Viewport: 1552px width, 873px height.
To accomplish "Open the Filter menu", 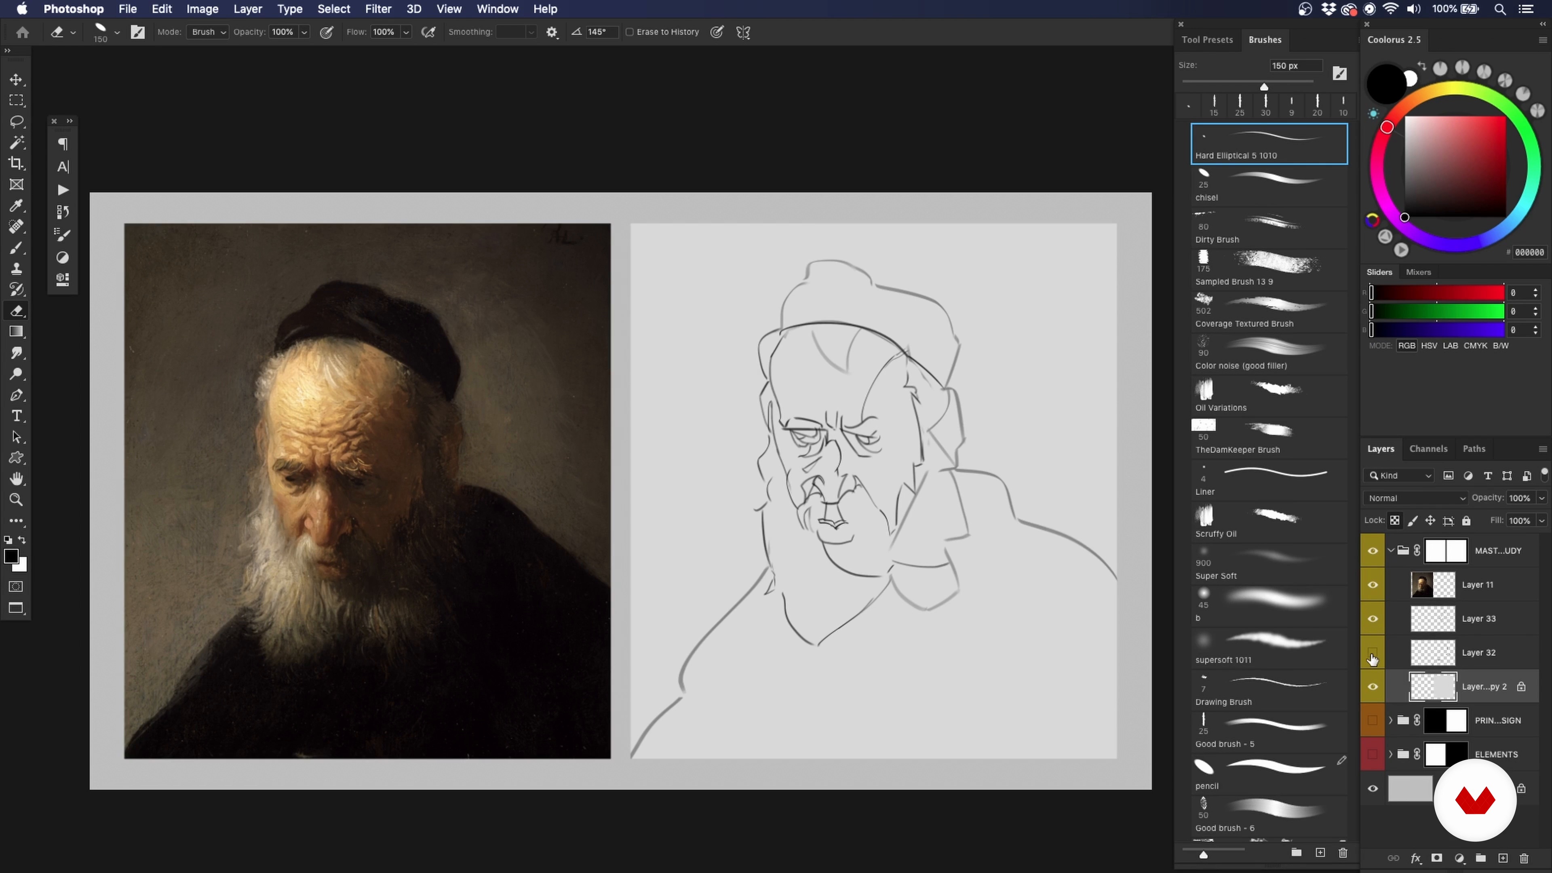I will tap(378, 9).
